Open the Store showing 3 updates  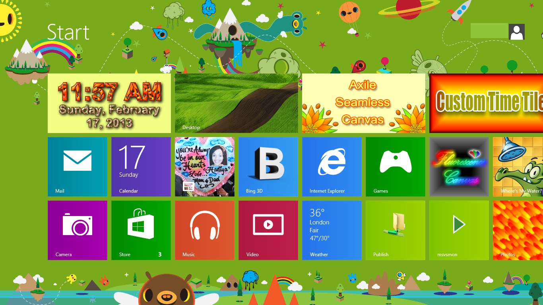[141, 230]
